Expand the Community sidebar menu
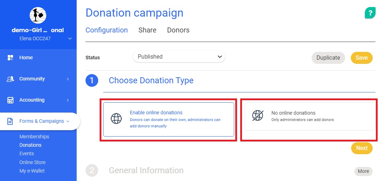The height and width of the screenshot is (181, 384). point(67,79)
